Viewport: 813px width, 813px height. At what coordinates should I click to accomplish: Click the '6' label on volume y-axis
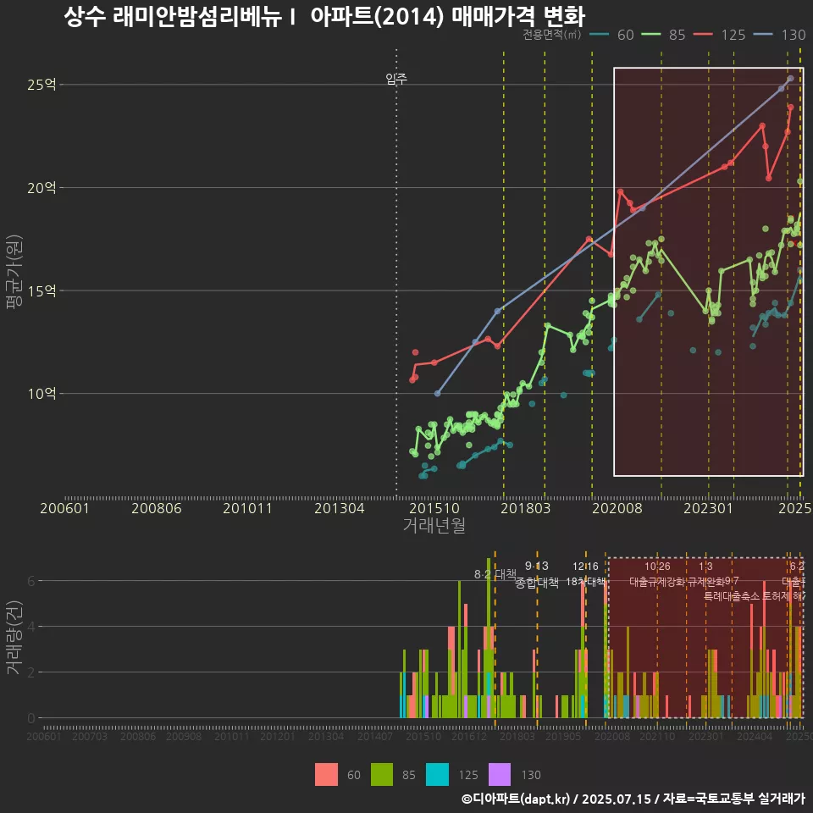click(31, 581)
